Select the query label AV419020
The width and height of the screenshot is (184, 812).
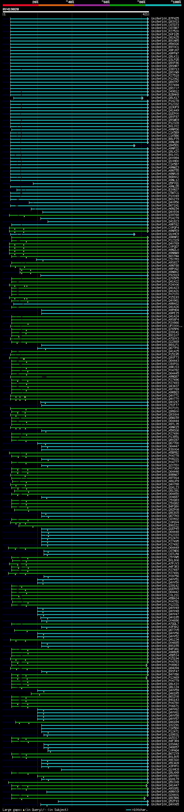click(11, 10)
